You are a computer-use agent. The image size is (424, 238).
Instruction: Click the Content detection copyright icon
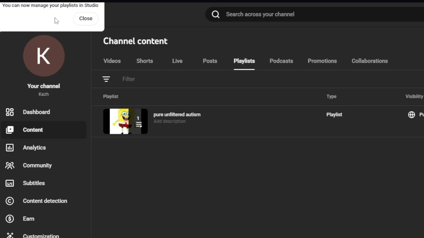tap(10, 201)
